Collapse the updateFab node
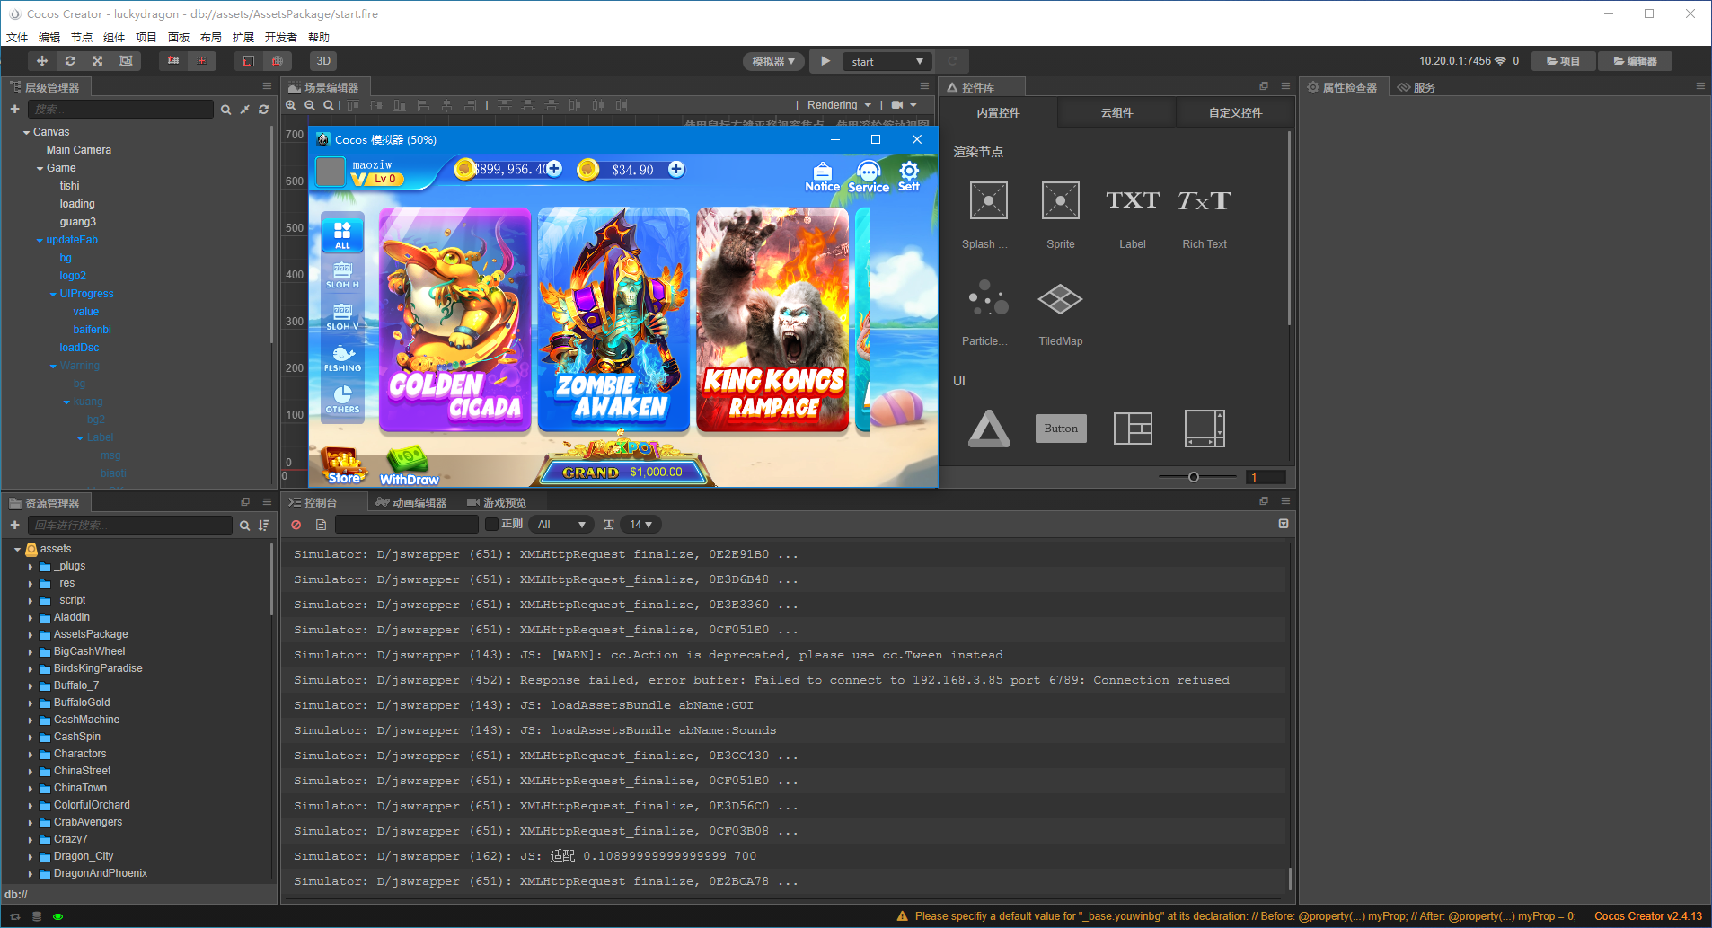This screenshot has height=928, width=1712. [40, 240]
